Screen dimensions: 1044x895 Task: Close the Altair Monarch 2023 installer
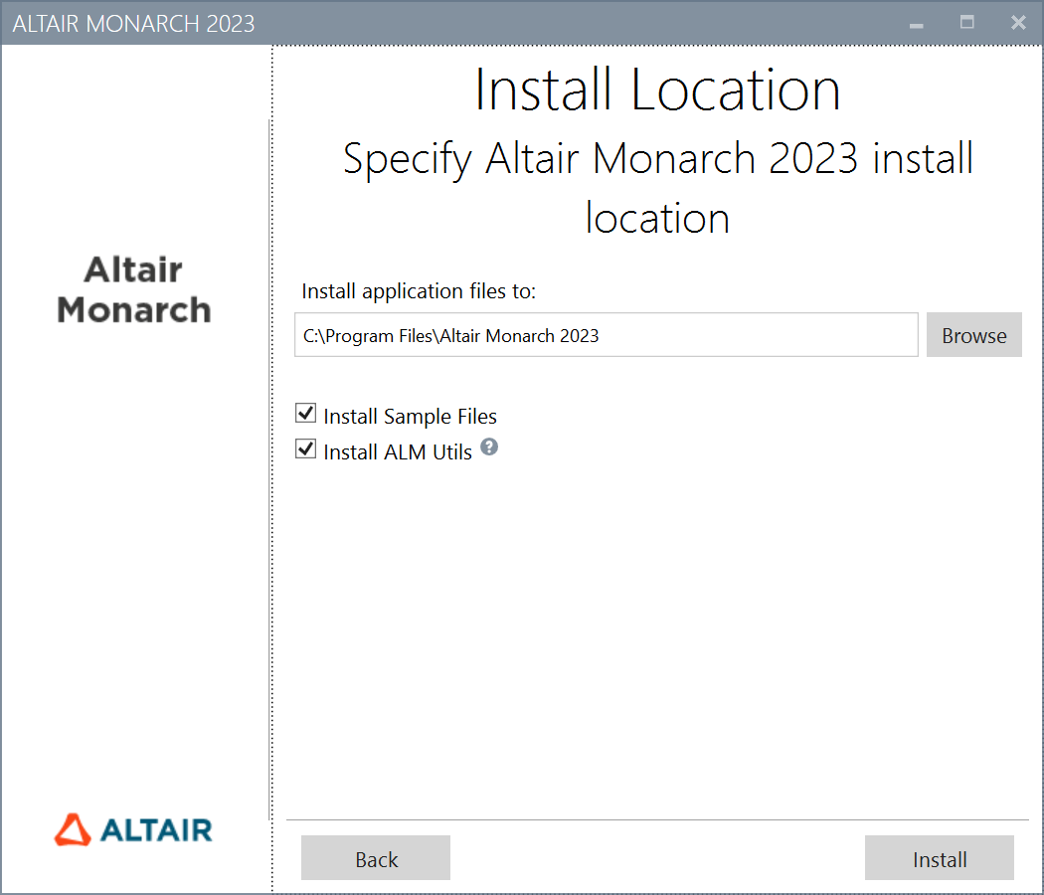(1018, 23)
